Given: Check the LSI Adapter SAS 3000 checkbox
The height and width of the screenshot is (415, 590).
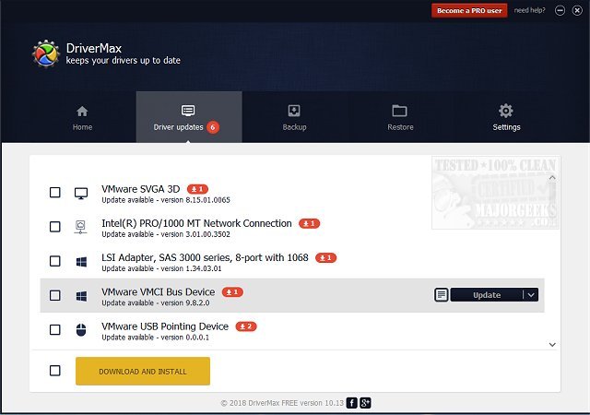Looking at the screenshot, I should click(x=55, y=261).
